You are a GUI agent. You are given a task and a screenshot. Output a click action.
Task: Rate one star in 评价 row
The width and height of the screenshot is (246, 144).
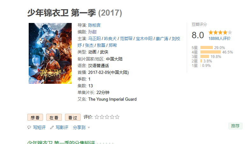[97, 117]
